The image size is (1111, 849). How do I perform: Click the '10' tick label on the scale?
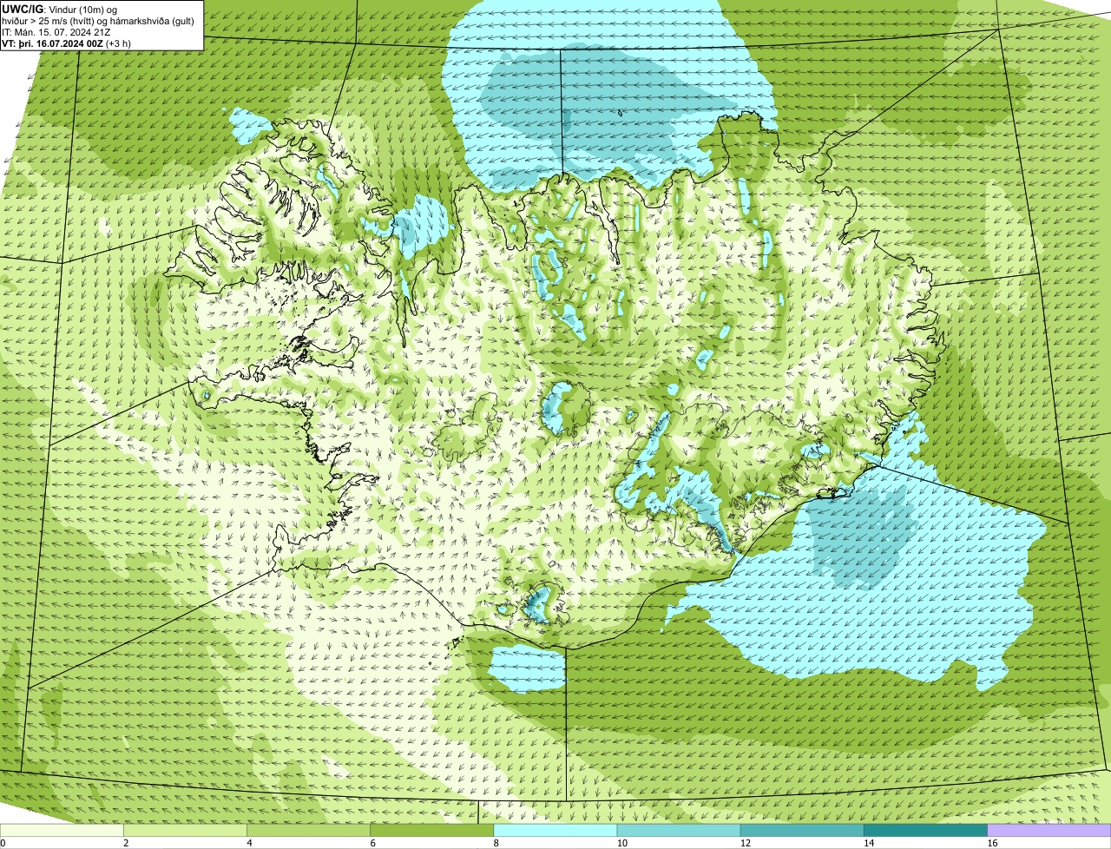tap(621, 843)
